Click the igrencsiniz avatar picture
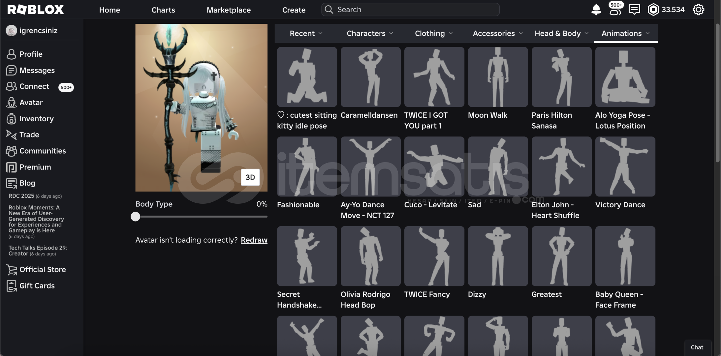The image size is (721, 356). (11, 31)
